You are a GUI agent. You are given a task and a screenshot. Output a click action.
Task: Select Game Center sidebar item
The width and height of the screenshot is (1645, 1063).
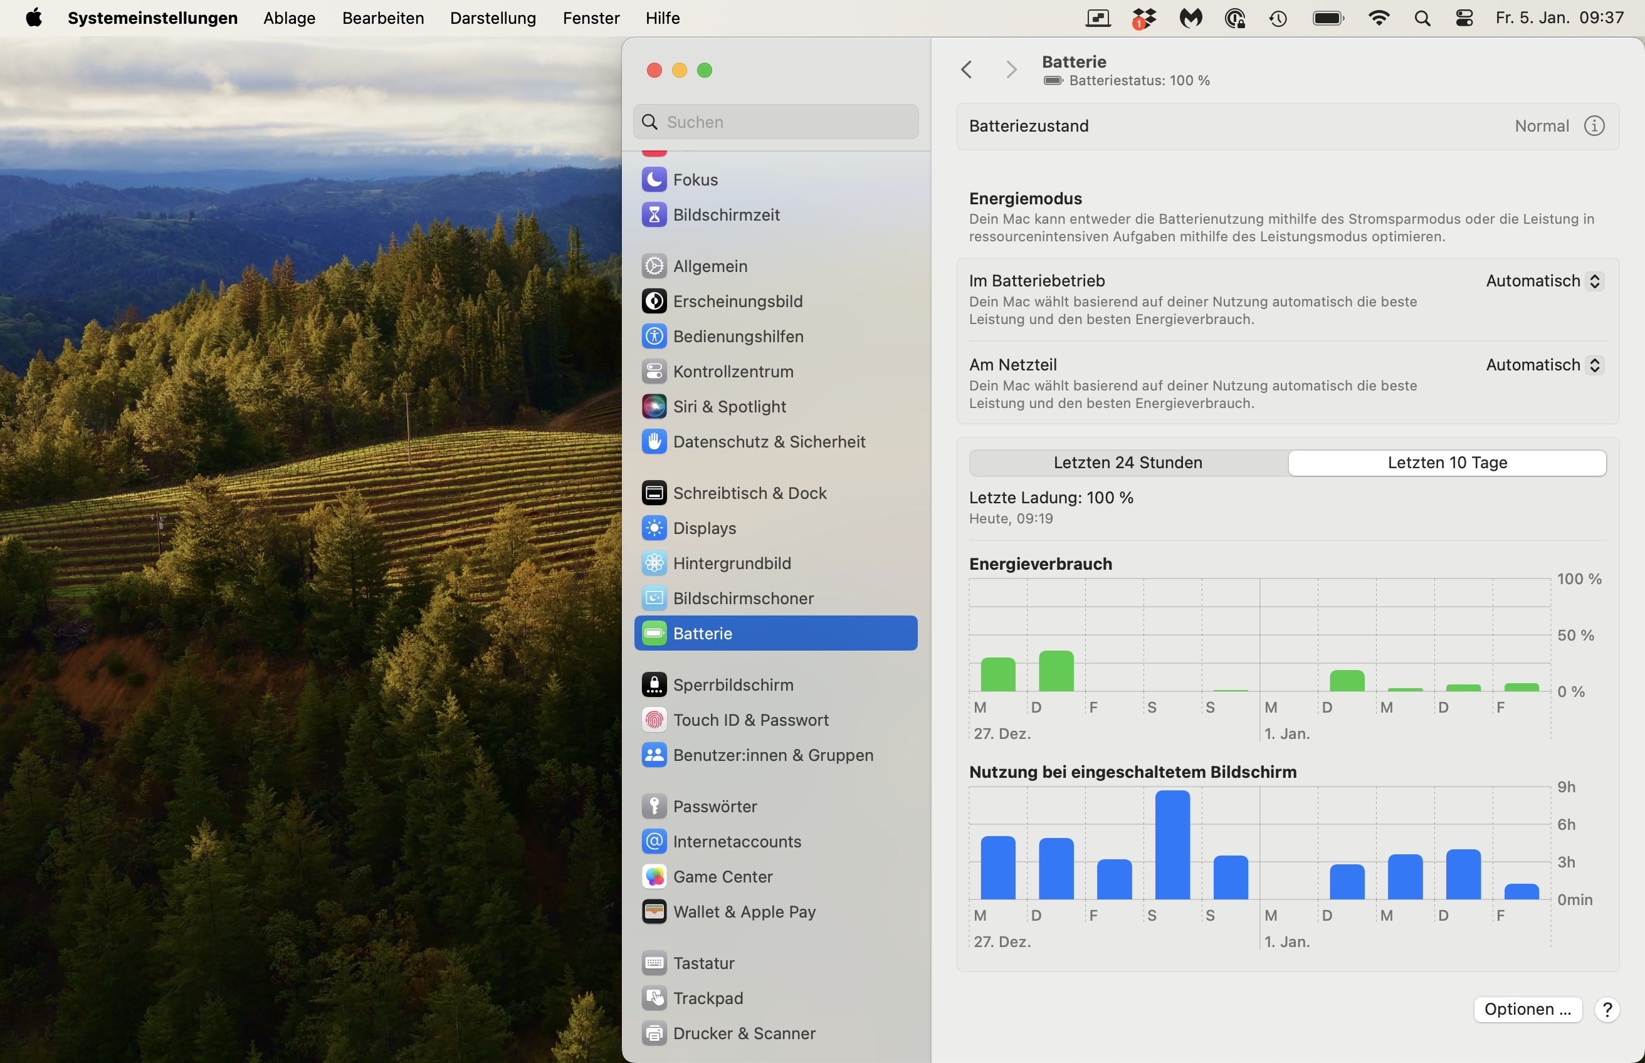coord(722,877)
